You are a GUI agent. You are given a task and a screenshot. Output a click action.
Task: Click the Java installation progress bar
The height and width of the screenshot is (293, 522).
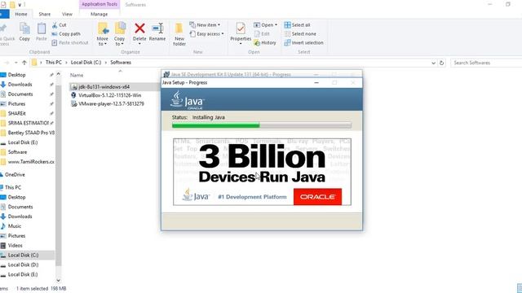click(262, 125)
